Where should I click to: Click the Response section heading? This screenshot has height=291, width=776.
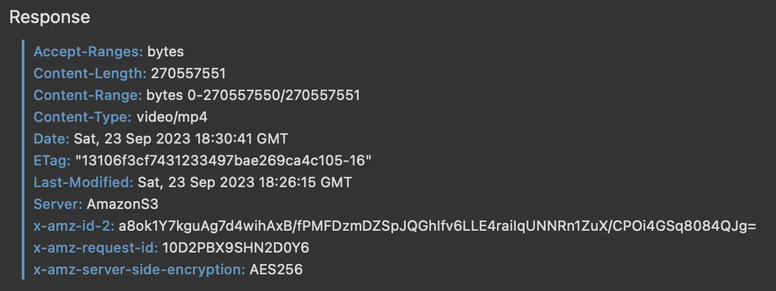49,17
